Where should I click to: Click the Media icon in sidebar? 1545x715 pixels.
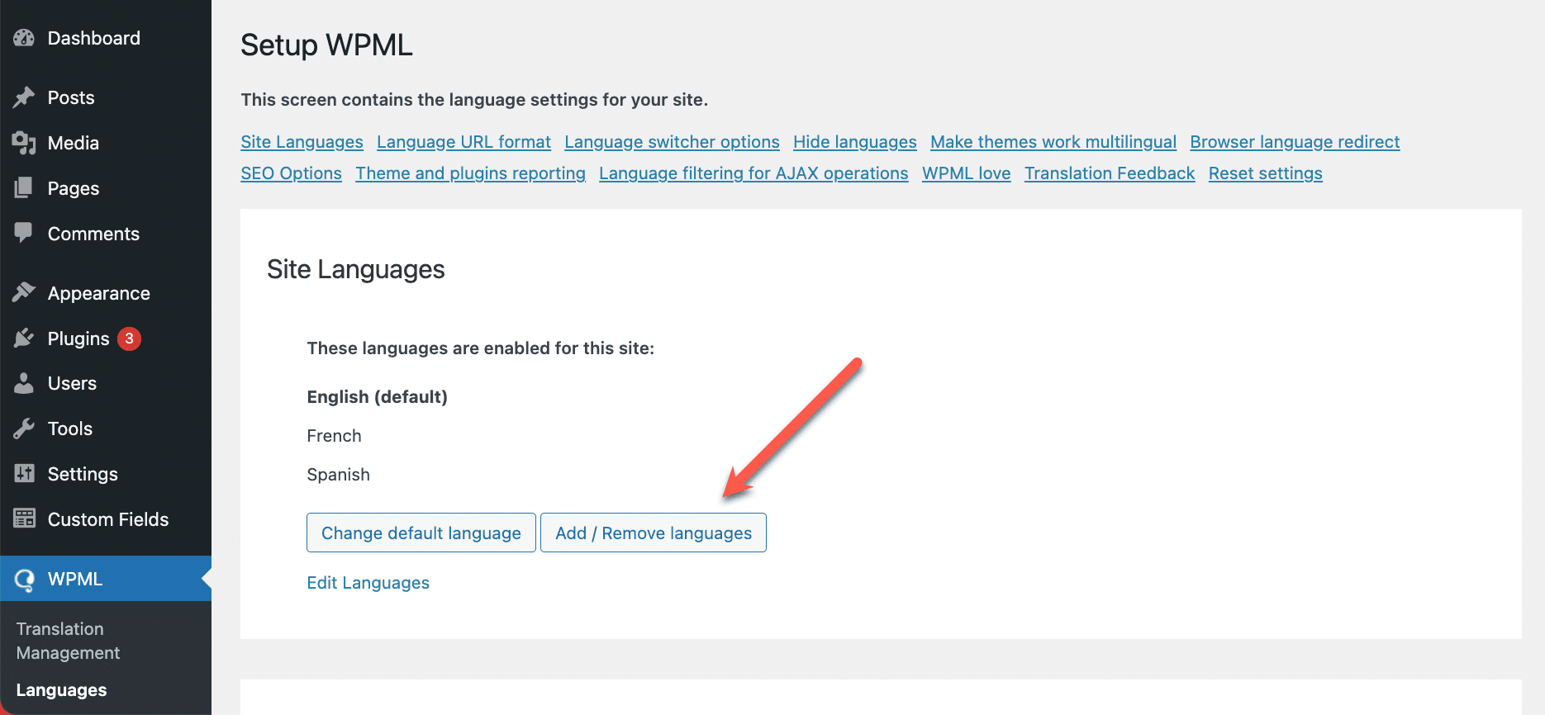24,143
